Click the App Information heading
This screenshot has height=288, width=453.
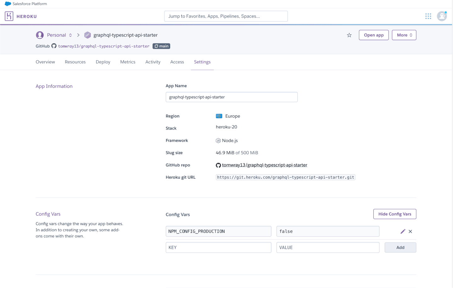coord(54,86)
